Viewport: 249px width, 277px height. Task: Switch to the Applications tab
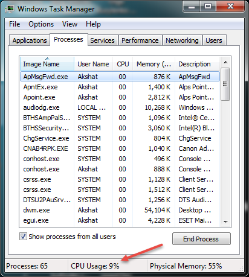[x=30, y=40]
